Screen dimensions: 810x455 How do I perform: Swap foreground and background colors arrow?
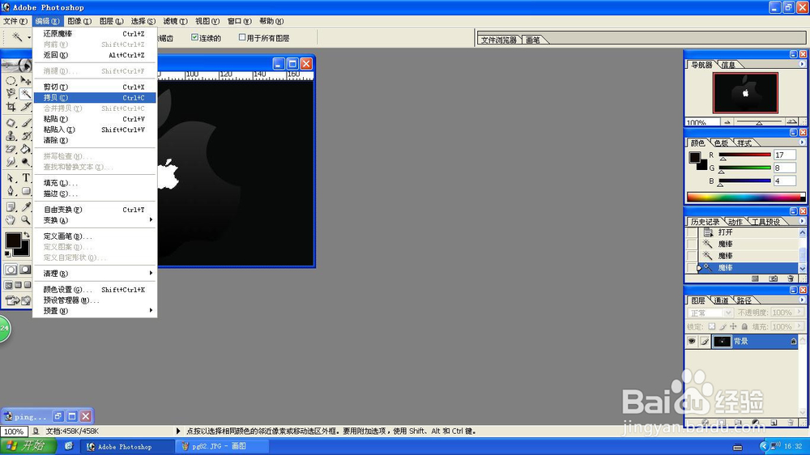pyautogui.click(x=27, y=235)
